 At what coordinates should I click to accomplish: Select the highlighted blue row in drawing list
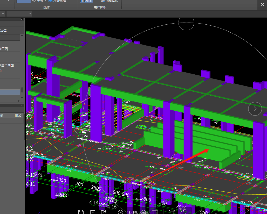10,92
